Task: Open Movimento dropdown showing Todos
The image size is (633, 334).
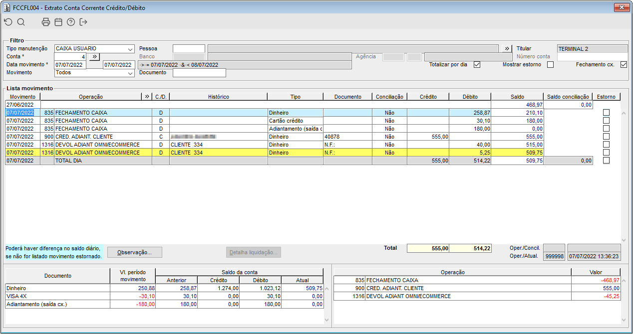Action: 95,73
